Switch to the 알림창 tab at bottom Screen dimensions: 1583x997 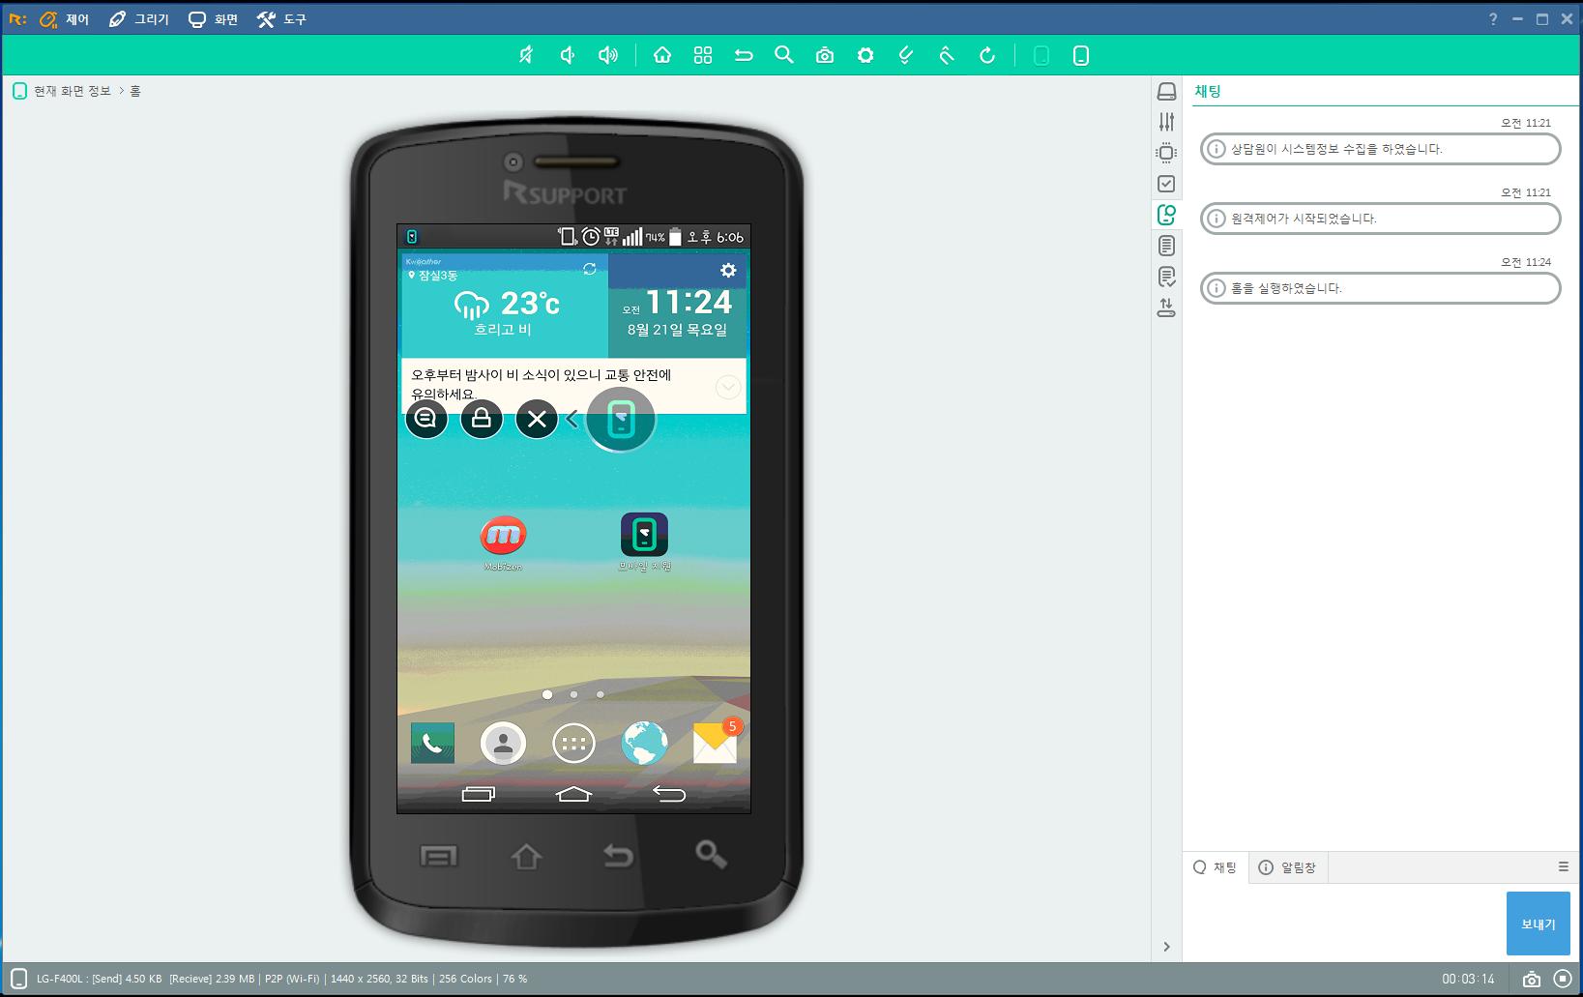coord(1288,867)
